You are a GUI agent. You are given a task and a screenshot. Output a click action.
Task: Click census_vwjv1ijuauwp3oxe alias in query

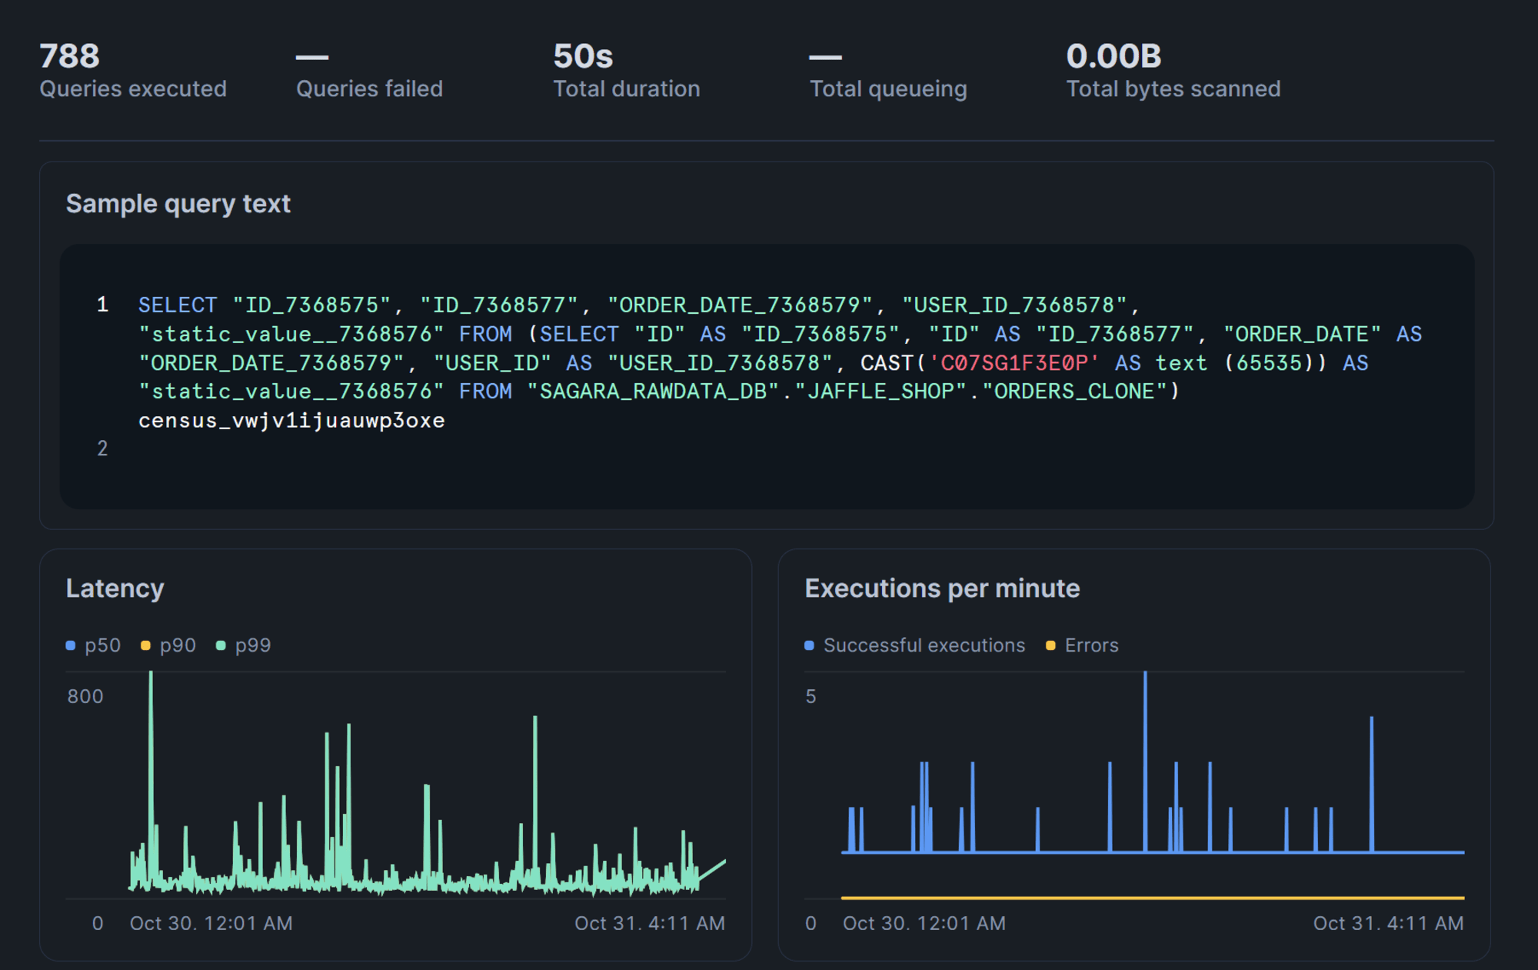tap(291, 421)
